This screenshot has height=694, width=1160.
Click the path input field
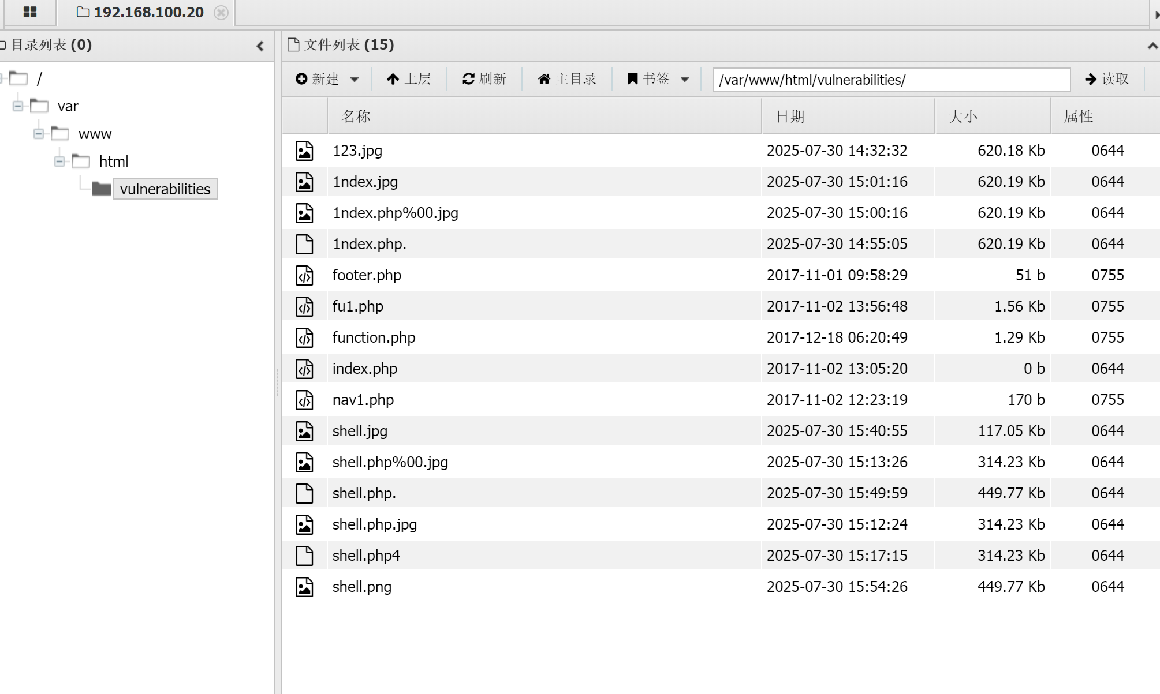[891, 80]
